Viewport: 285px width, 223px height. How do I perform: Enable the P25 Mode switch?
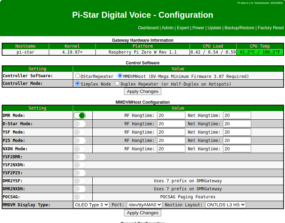coord(79,141)
